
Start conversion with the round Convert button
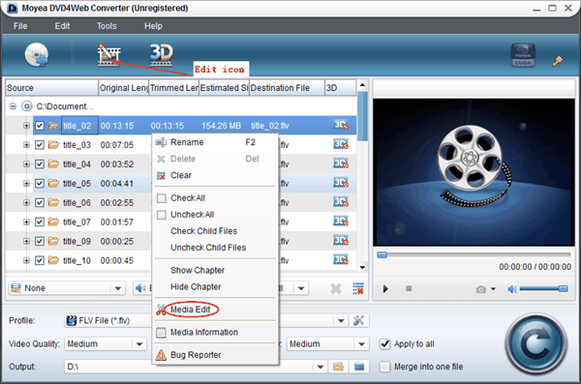tap(535, 344)
